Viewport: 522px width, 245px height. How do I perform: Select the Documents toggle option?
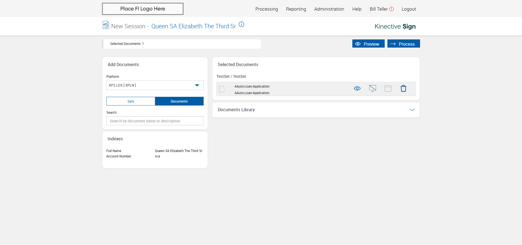179,101
